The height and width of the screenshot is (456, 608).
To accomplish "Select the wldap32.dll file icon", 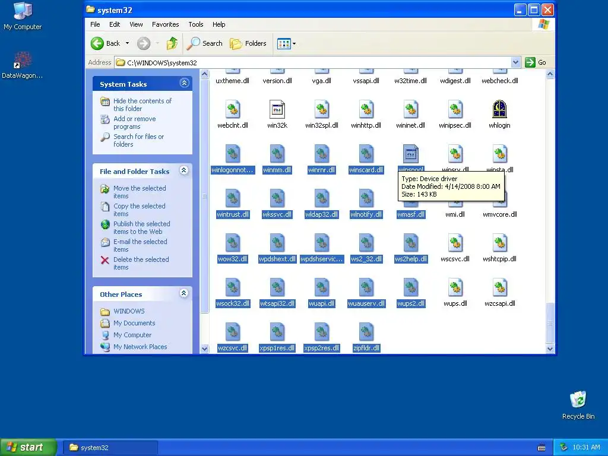I will [x=322, y=199].
